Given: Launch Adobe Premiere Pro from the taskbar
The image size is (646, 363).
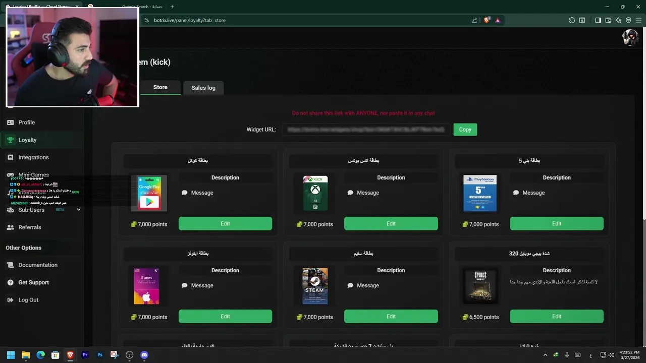Looking at the screenshot, I should 85,355.
